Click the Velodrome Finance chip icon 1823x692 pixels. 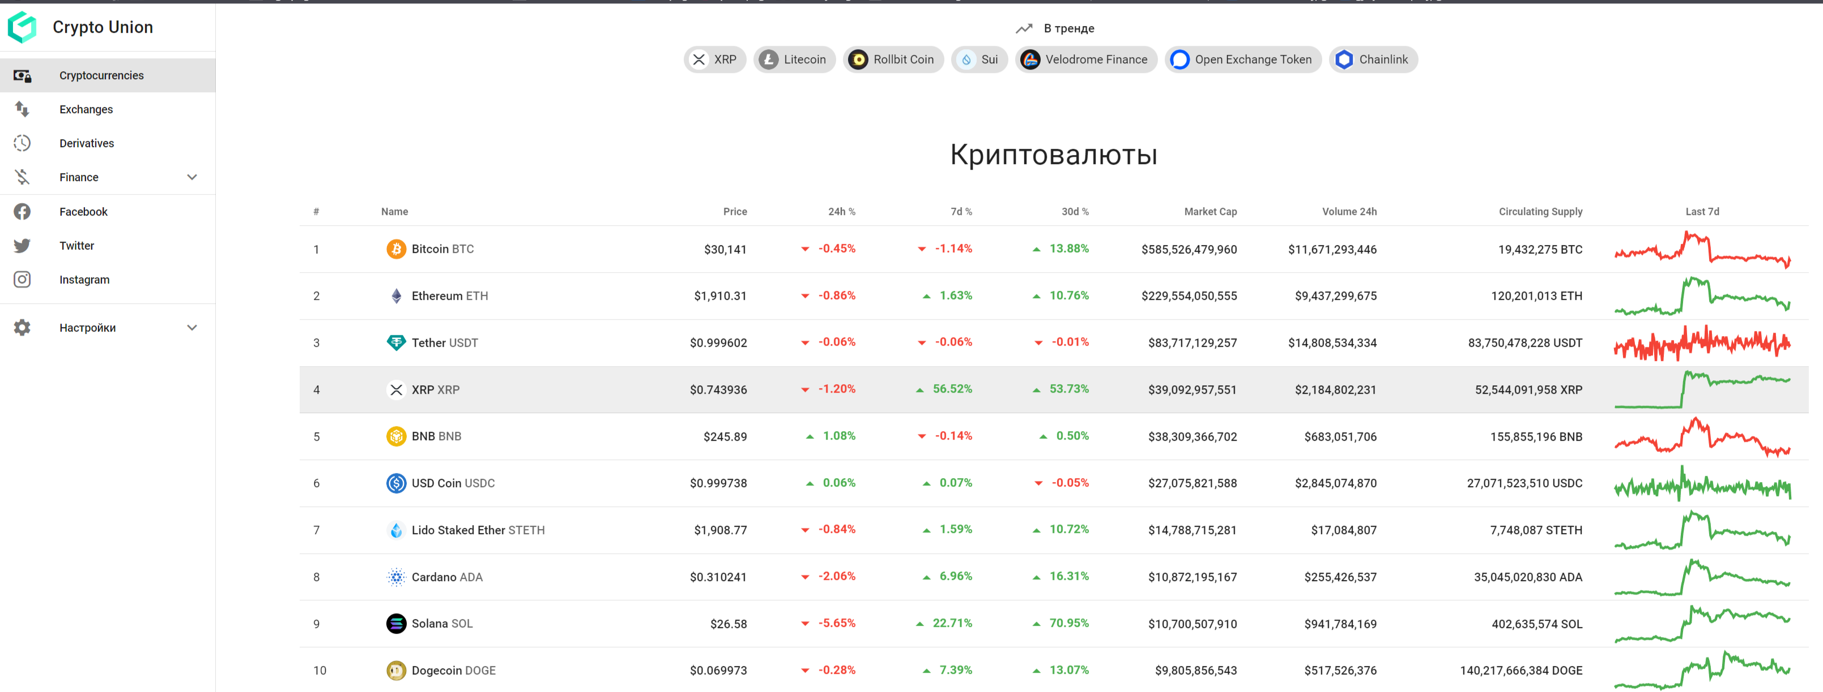1030,59
